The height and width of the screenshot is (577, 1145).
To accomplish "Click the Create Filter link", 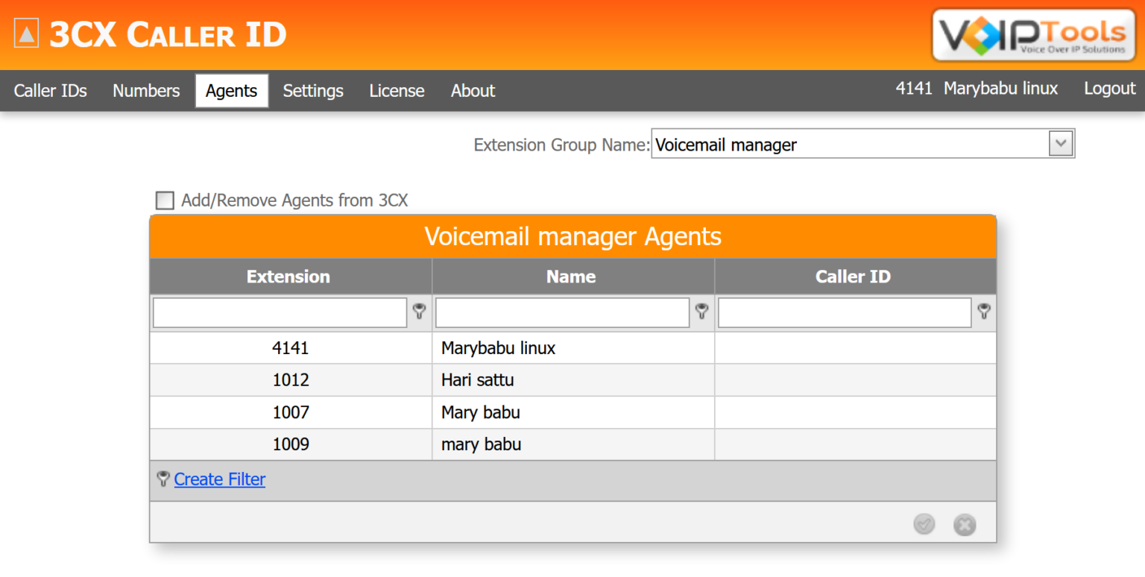I will 220,479.
